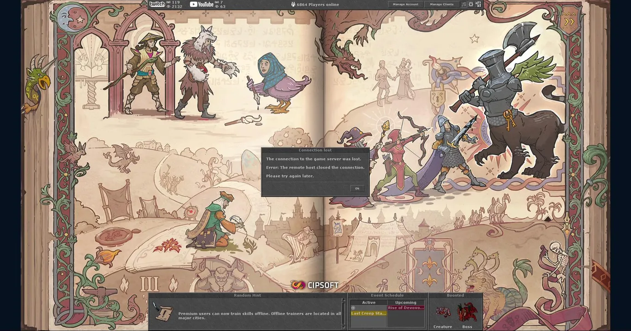Click the window mode icon beside the gear

coord(478,4)
